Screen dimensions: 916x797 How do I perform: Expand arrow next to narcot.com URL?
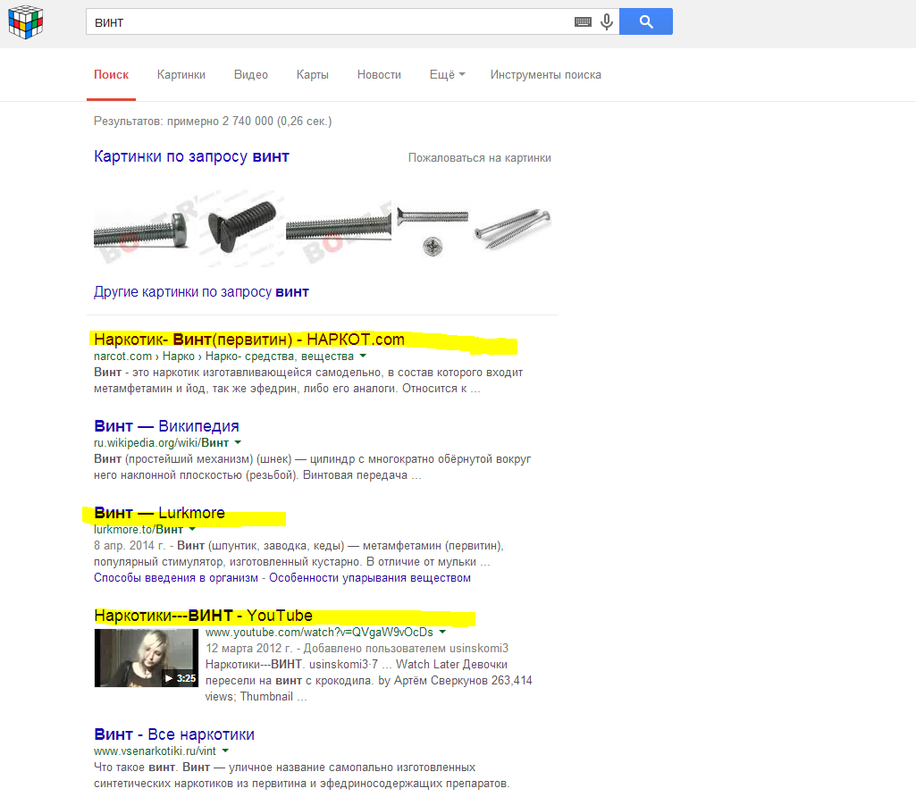pos(363,356)
